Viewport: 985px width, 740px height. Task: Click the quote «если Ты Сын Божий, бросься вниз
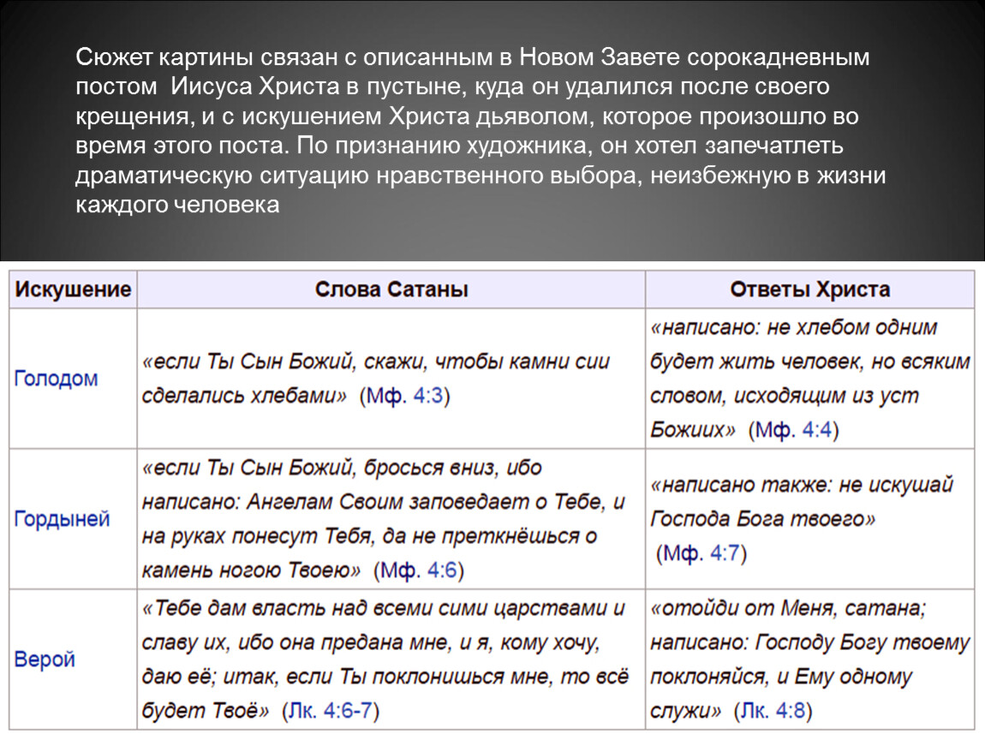pyautogui.click(x=384, y=519)
